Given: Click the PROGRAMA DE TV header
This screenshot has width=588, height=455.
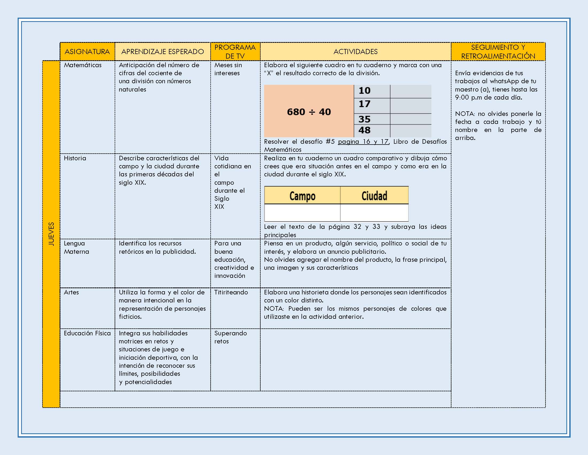Looking at the screenshot, I should point(235,51).
